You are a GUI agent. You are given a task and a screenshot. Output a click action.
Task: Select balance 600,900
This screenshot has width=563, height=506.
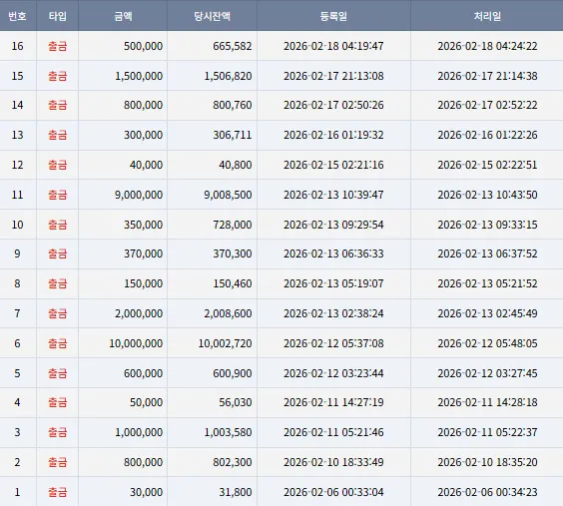point(233,373)
